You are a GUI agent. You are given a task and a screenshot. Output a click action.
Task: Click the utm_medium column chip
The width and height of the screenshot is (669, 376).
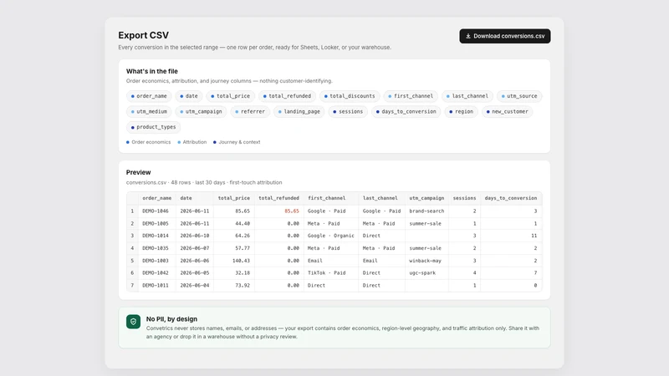click(149, 112)
